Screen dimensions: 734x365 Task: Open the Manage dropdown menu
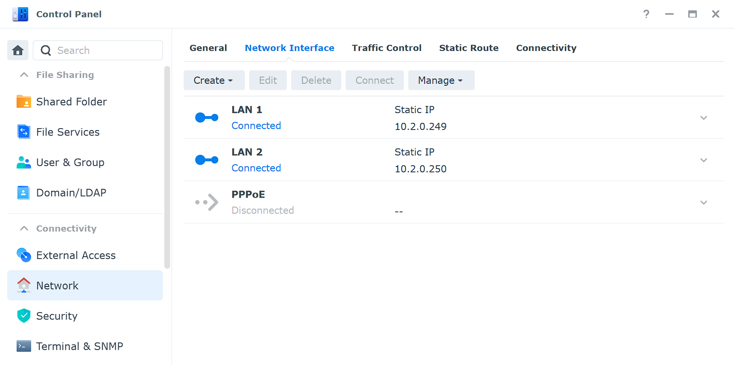point(441,80)
